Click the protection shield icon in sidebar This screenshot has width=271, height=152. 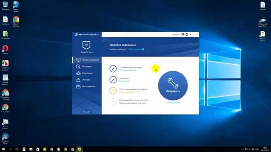(x=86, y=45)
